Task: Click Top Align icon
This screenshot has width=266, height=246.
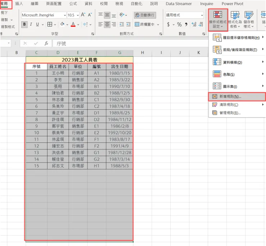Action: click(100, 15)
